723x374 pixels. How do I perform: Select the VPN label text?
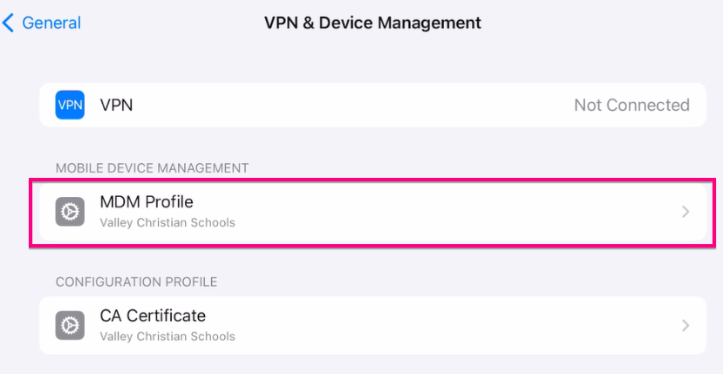tap(116, 105)
